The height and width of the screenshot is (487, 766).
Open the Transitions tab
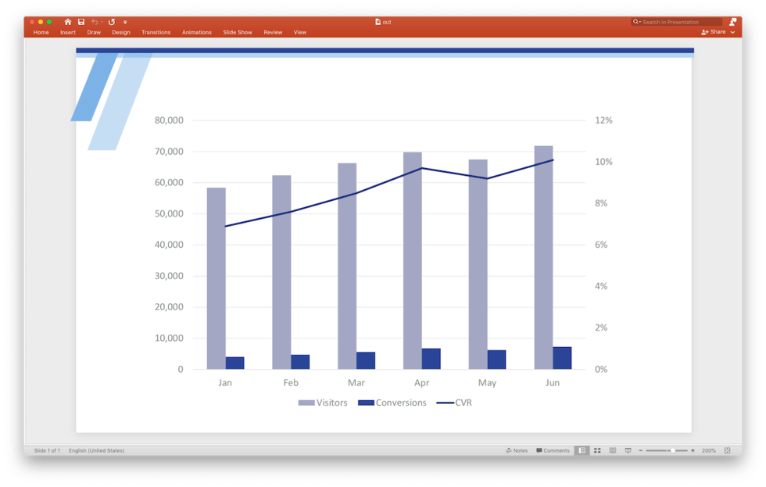click(156, 32)
